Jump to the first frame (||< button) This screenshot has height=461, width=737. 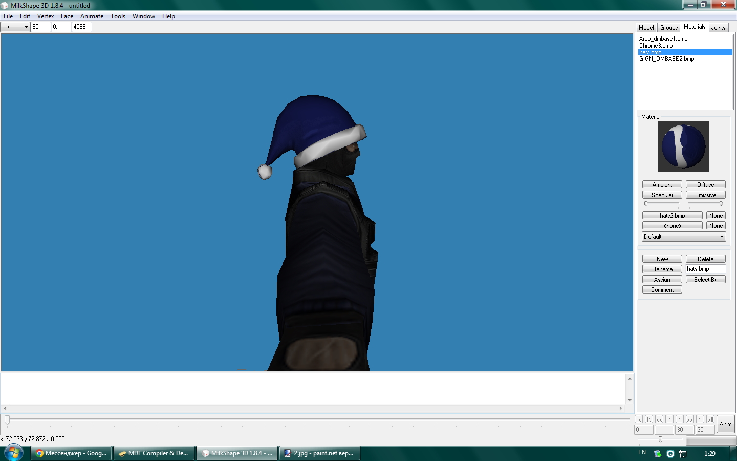pos(639,419)
